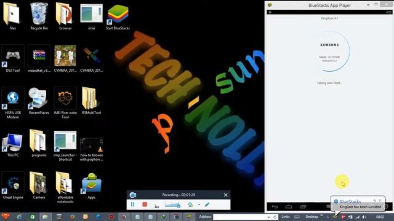394x221 pixels.
Task: Select the imei desktop shortcut
Action: tap(92, 16)
